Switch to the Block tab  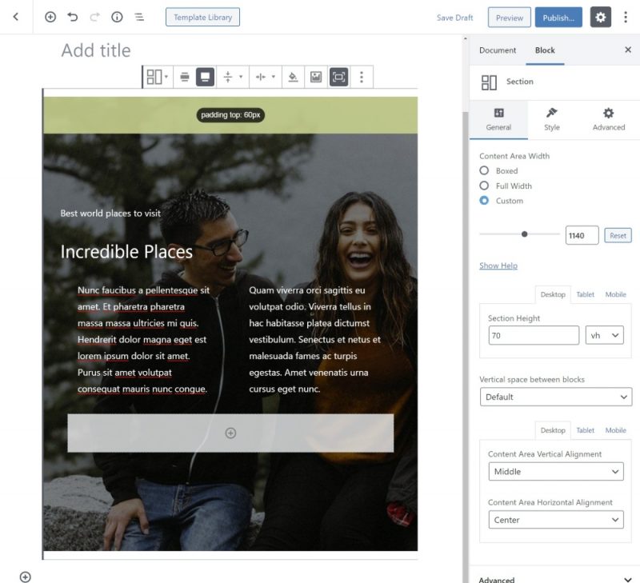[x=545, y=50]
